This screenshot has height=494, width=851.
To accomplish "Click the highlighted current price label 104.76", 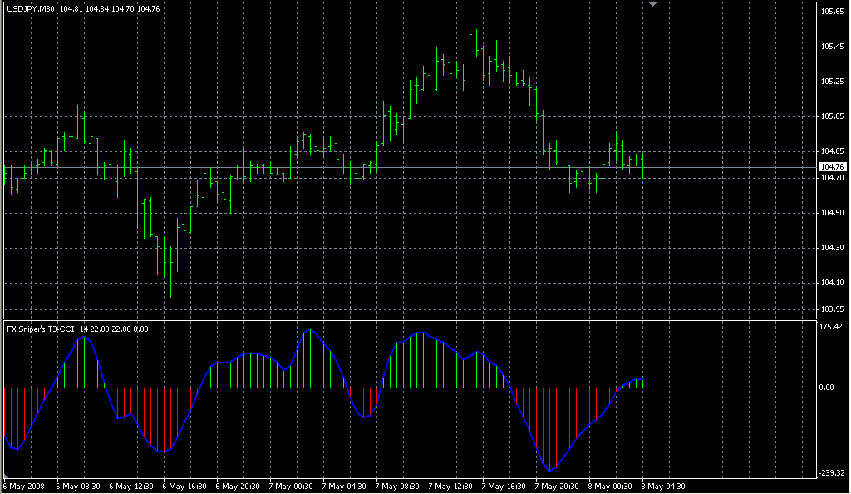I will pyautogui.click(x=832, y=167).
